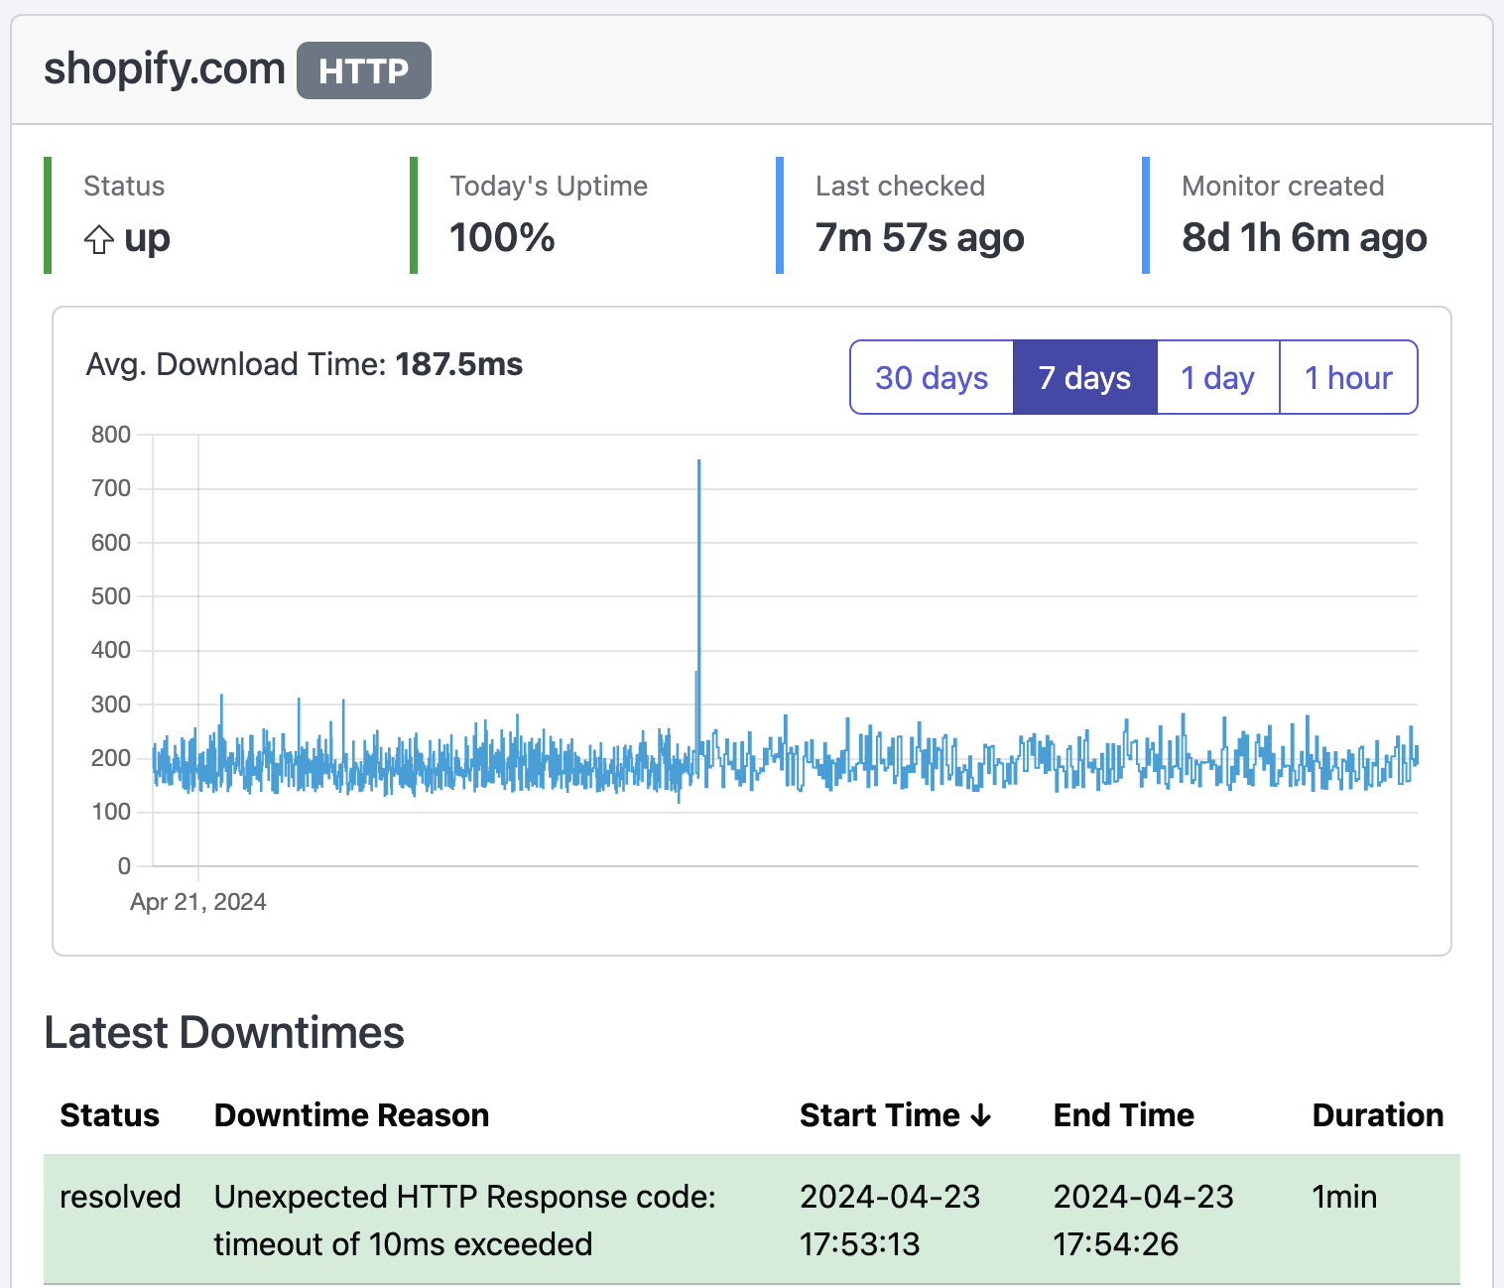
Task: Click the up arrow status icon
Action: pos(98,239)
